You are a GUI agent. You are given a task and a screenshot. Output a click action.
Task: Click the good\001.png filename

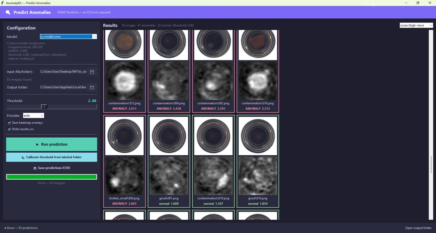[169, 198]
